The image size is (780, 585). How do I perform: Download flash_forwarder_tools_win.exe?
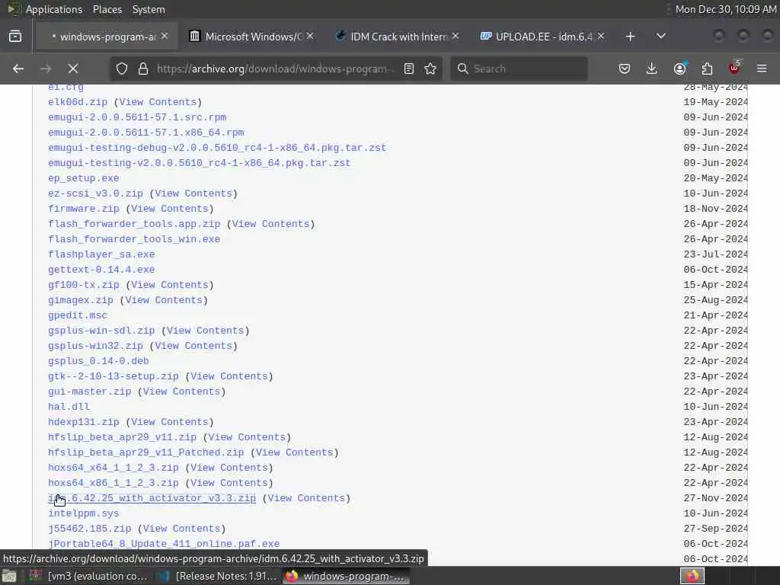coord(134,239)
